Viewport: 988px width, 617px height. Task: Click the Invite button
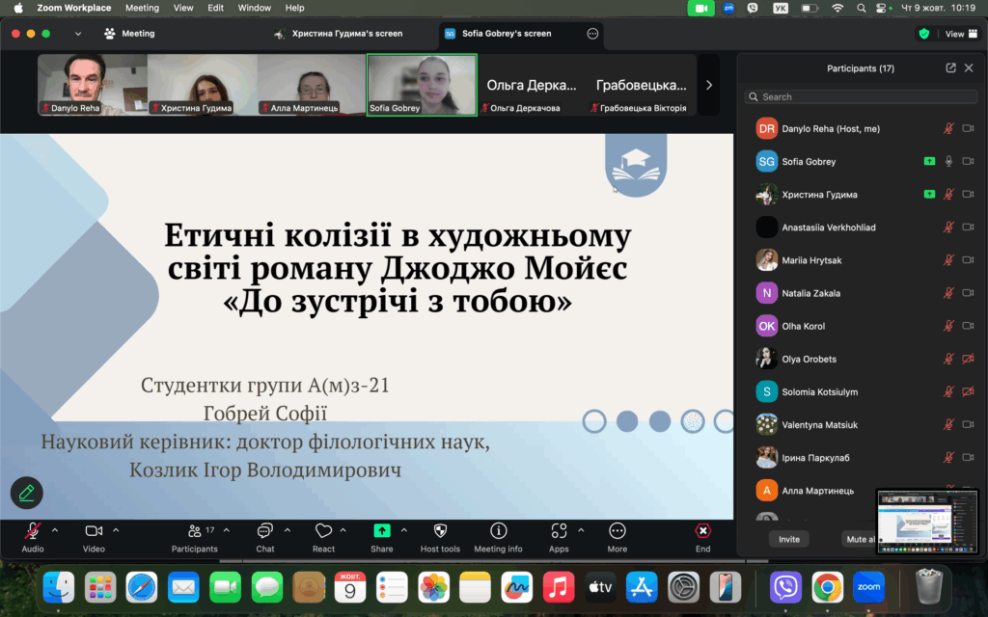pos(789,539)
